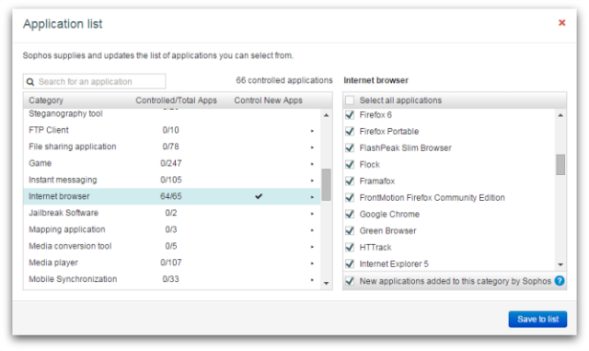Expand the File sharing application arrow
589x351 pixels.
312,147
